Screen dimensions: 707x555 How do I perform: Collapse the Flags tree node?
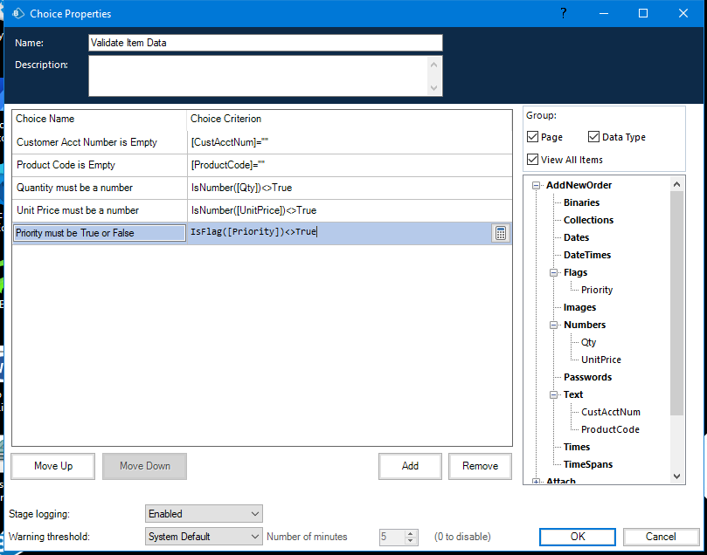(553, 272)
